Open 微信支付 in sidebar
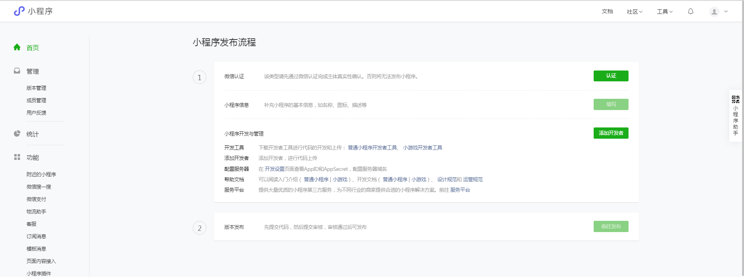The height and width of the screenshot is (277, 744). pyautogui.click(x=36, y=199)
